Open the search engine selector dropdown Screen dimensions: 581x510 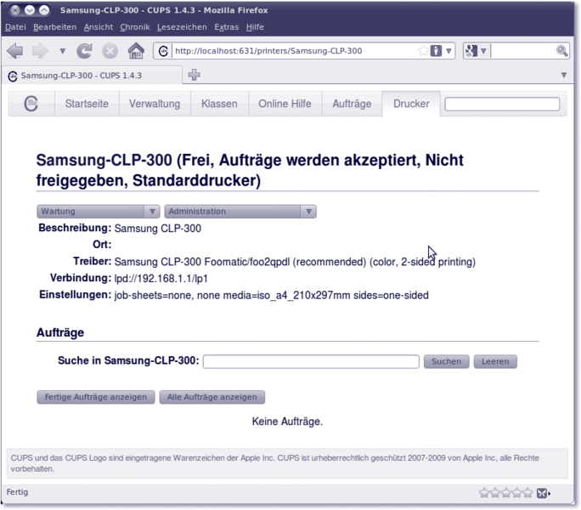pyautogui.click(x=476, y=51)
